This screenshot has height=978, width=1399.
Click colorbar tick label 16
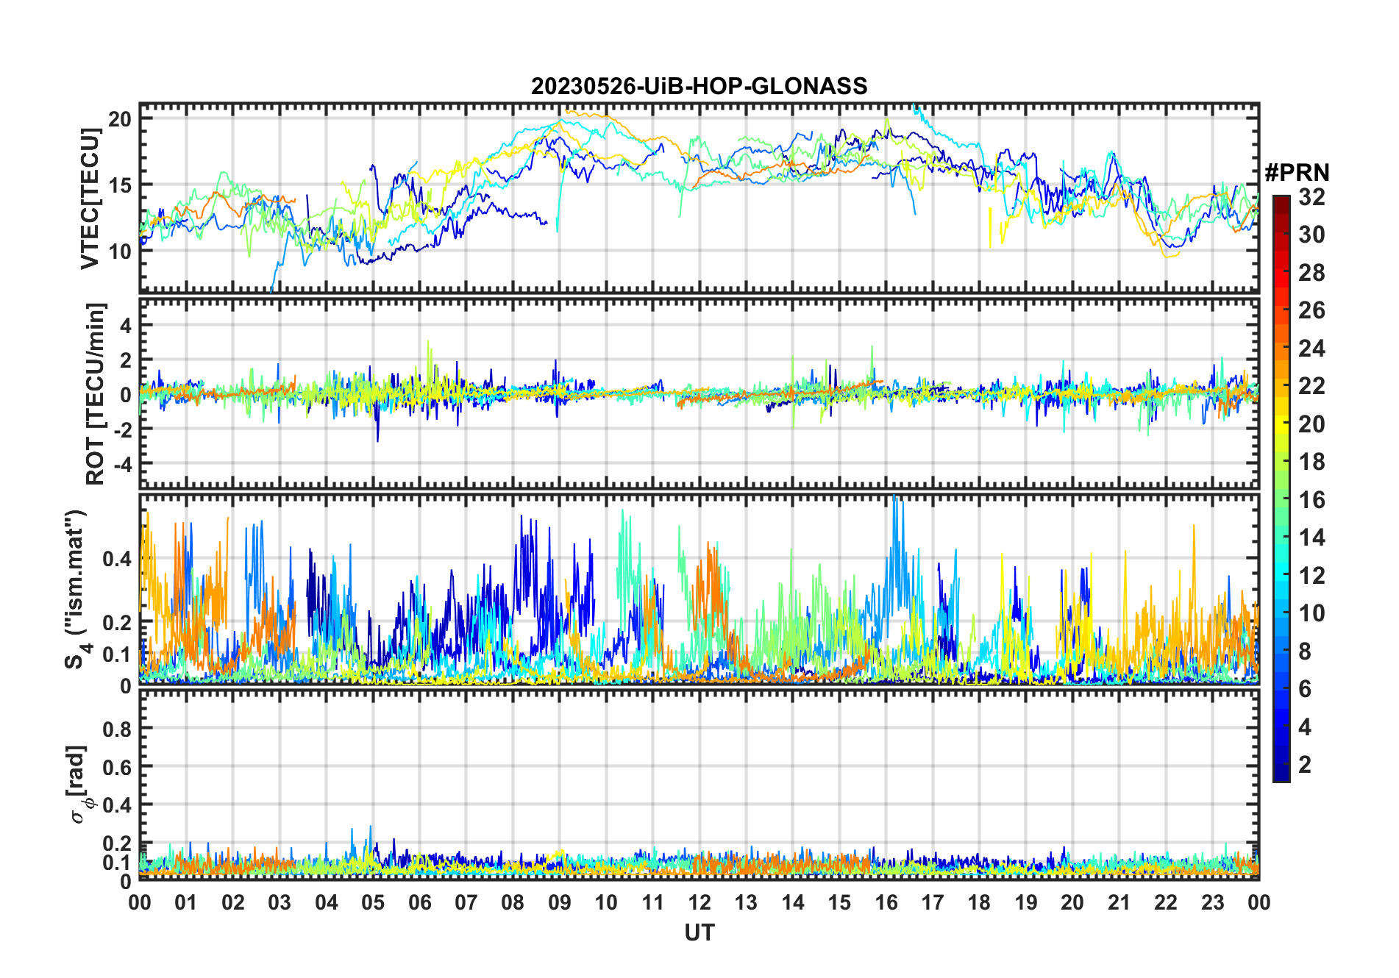(x=1311, y=500)
